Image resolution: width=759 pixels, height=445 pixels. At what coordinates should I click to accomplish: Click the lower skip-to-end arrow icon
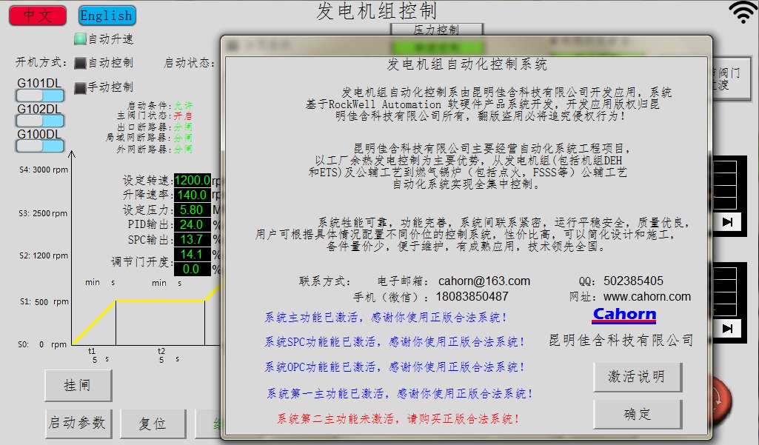727,327
